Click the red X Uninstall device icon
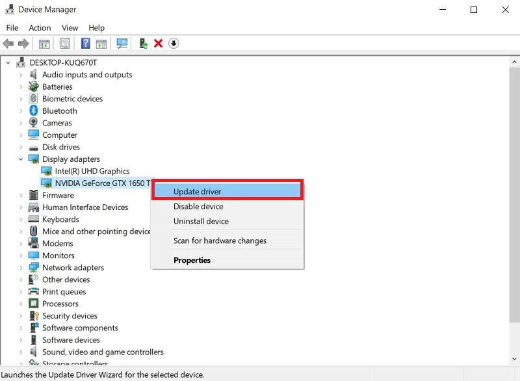The image size is (520, 381). click(158, 44)
